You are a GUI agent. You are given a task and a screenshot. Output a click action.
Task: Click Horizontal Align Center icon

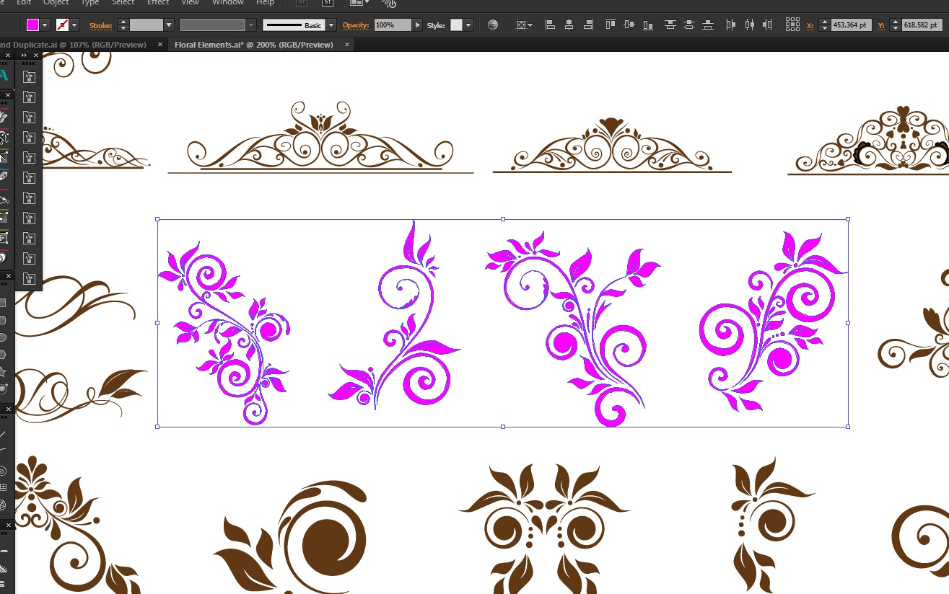point(569,25)
